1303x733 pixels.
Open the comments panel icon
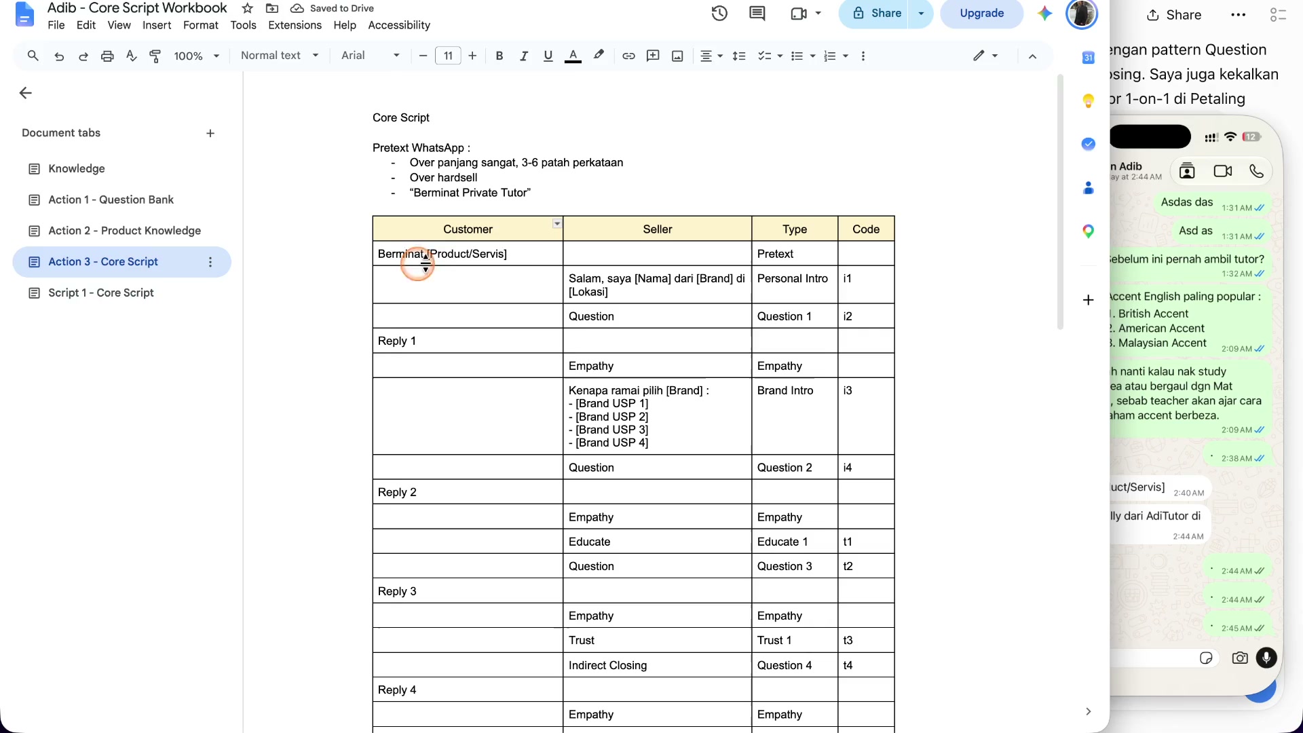tap(757, 13)
